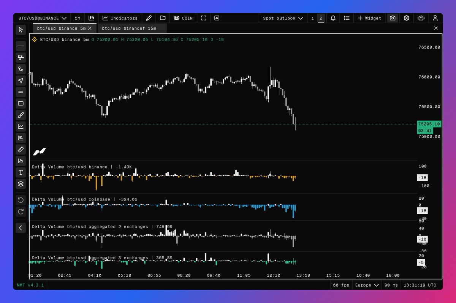Screen dimensions: 456x303
Task: Close the chart panel with X
Action: (436, 28)
